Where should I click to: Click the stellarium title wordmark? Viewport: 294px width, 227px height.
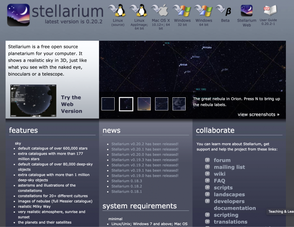(x=68, y=11)
